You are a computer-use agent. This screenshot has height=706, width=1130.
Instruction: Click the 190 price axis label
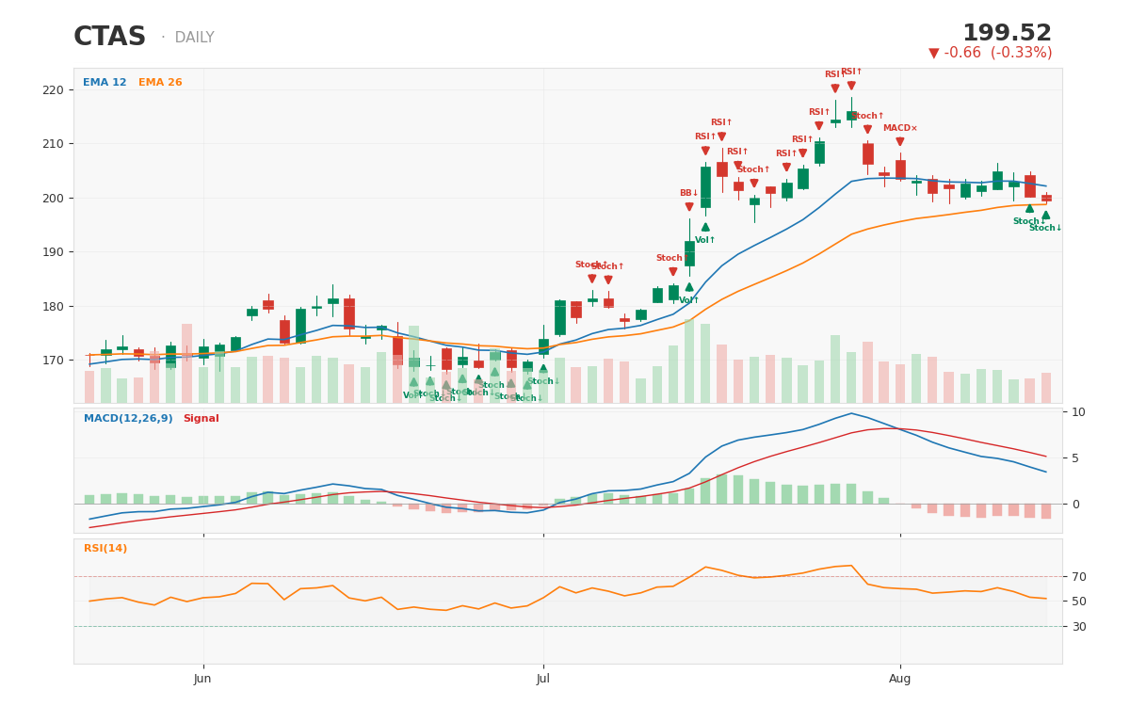55,252
